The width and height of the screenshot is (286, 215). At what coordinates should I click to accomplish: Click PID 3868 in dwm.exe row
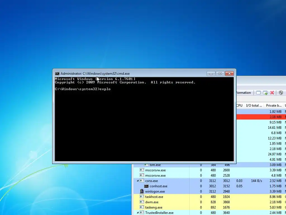[226, 202]
